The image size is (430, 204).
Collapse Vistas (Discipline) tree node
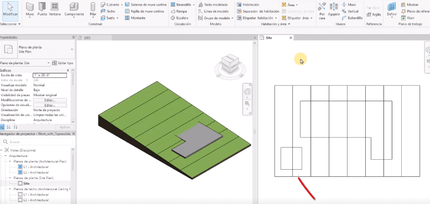click(2, 150)
